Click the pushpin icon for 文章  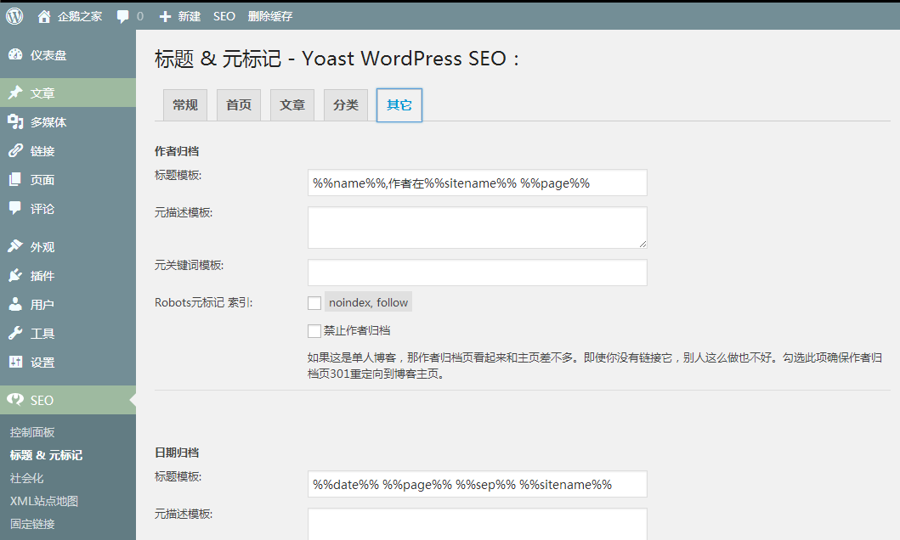[15, 93]
